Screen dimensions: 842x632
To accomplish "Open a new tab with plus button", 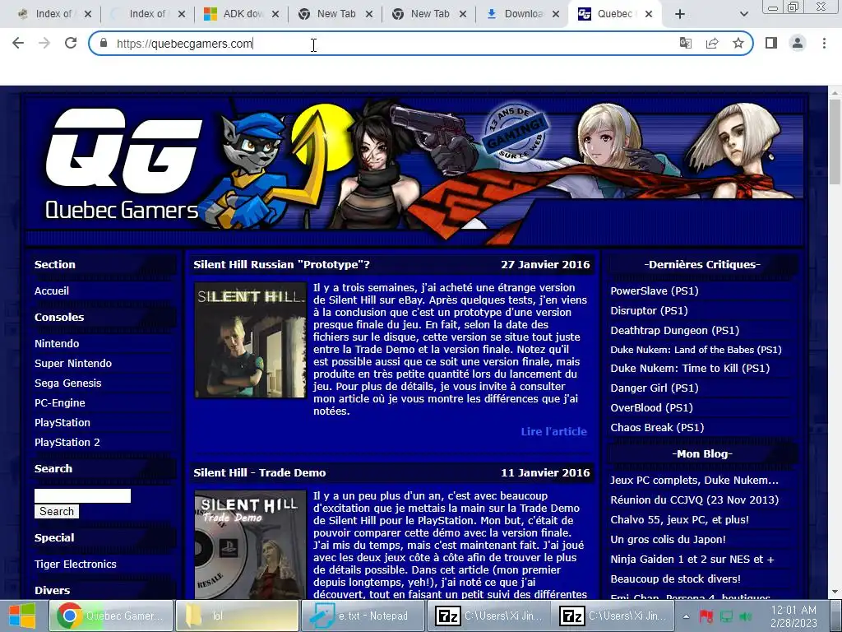I will point(680,14).
